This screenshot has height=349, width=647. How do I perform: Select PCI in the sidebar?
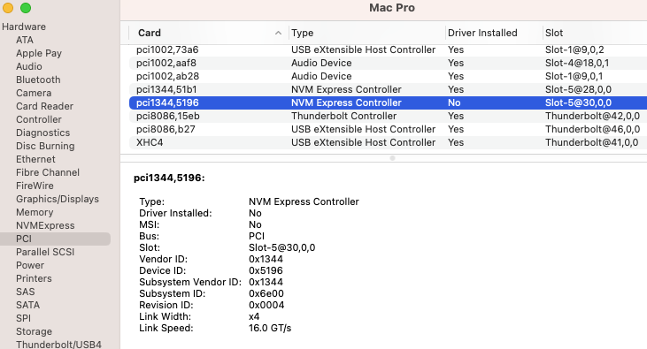coord(55,239)
